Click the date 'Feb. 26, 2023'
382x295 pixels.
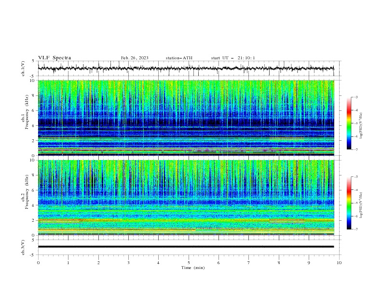[135, 58]
